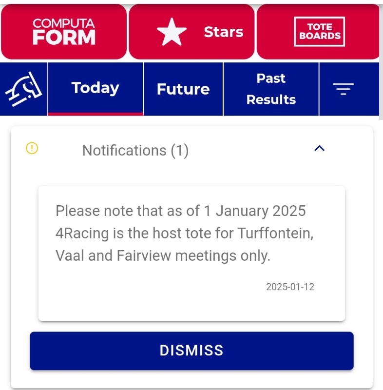Switch to the Future tab

coord(183,89)
